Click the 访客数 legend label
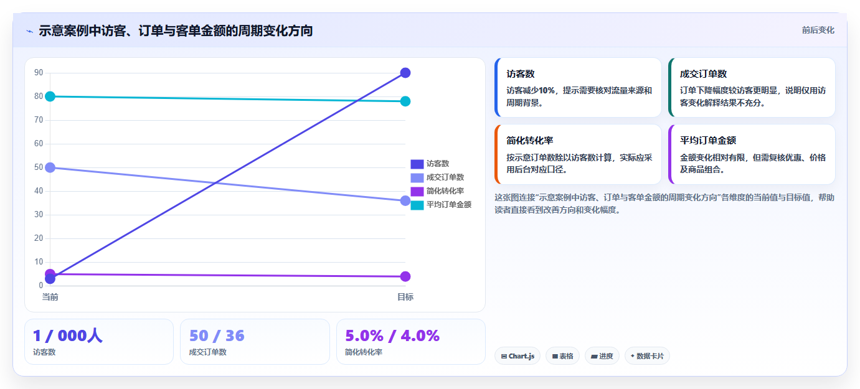 tap(438, 164)
